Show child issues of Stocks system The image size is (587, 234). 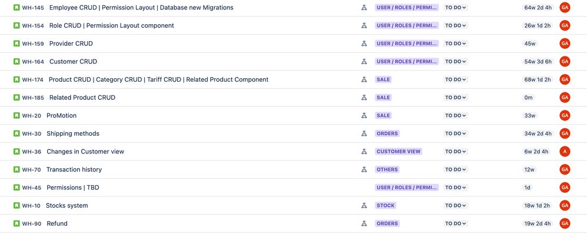364,205
